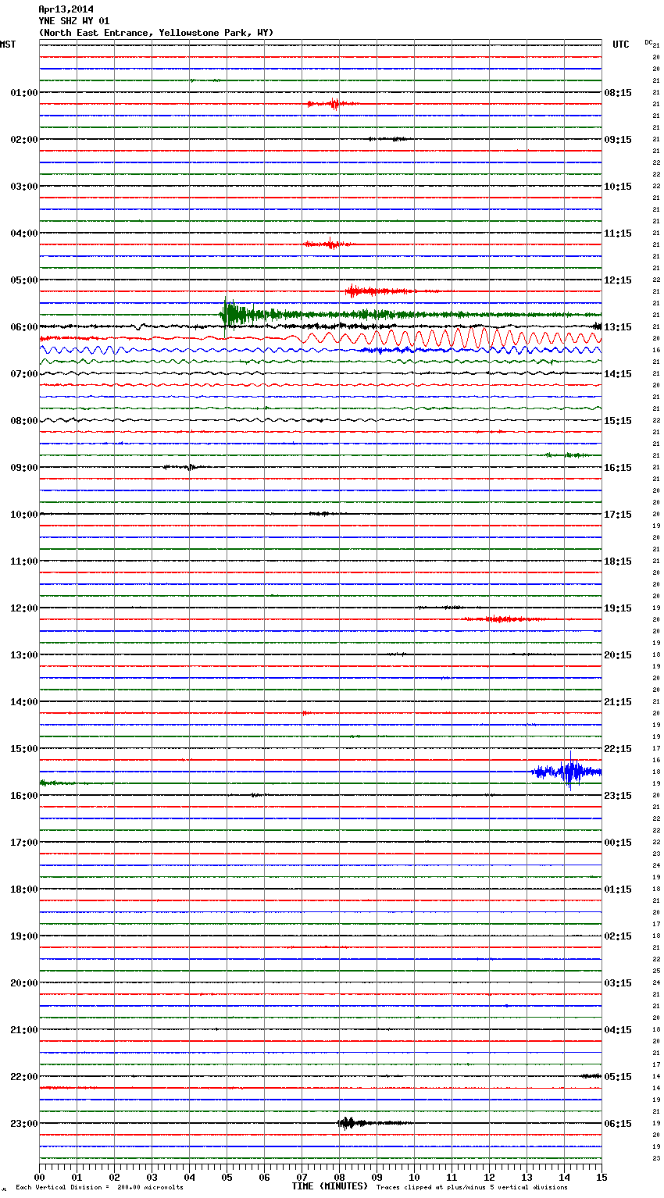Select the 03:00 MST time label
Screen dimensions: 664x1198
[23, 187]
